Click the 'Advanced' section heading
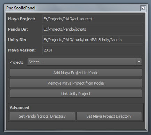 pos(19,108)
